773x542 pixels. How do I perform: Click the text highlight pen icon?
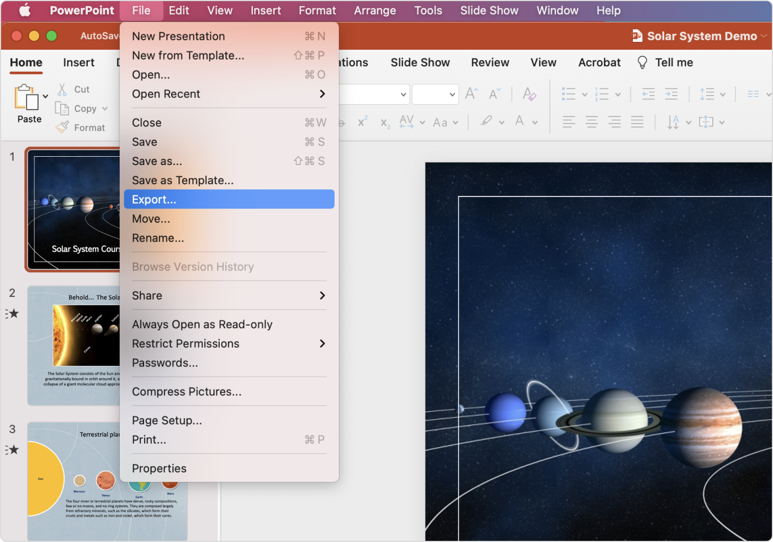[486, 121]
